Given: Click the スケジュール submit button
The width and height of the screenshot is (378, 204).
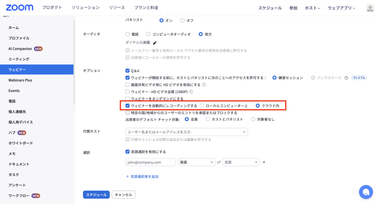Looking at the screenshot, I should [x=96, y=194].
